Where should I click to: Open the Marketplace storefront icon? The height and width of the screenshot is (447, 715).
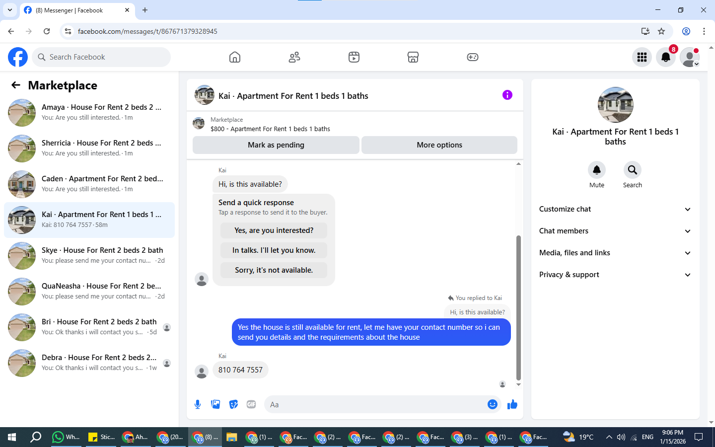click(x=413, y=57)
